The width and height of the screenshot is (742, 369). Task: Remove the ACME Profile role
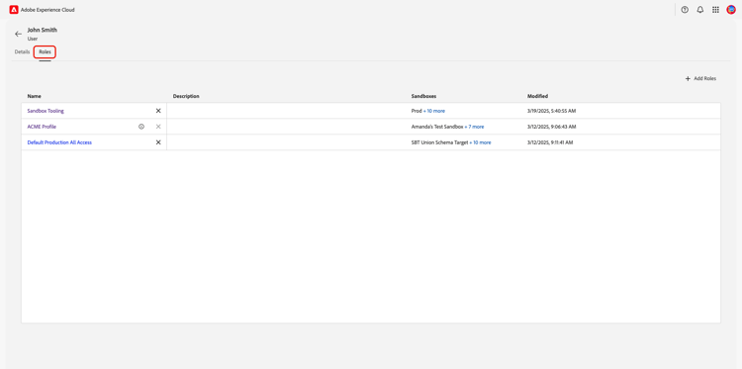click(158, 127)
